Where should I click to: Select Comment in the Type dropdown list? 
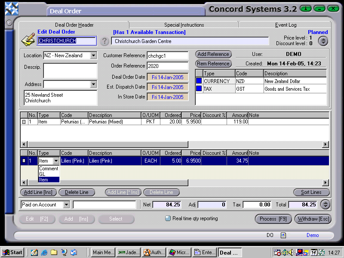[49, 169]
